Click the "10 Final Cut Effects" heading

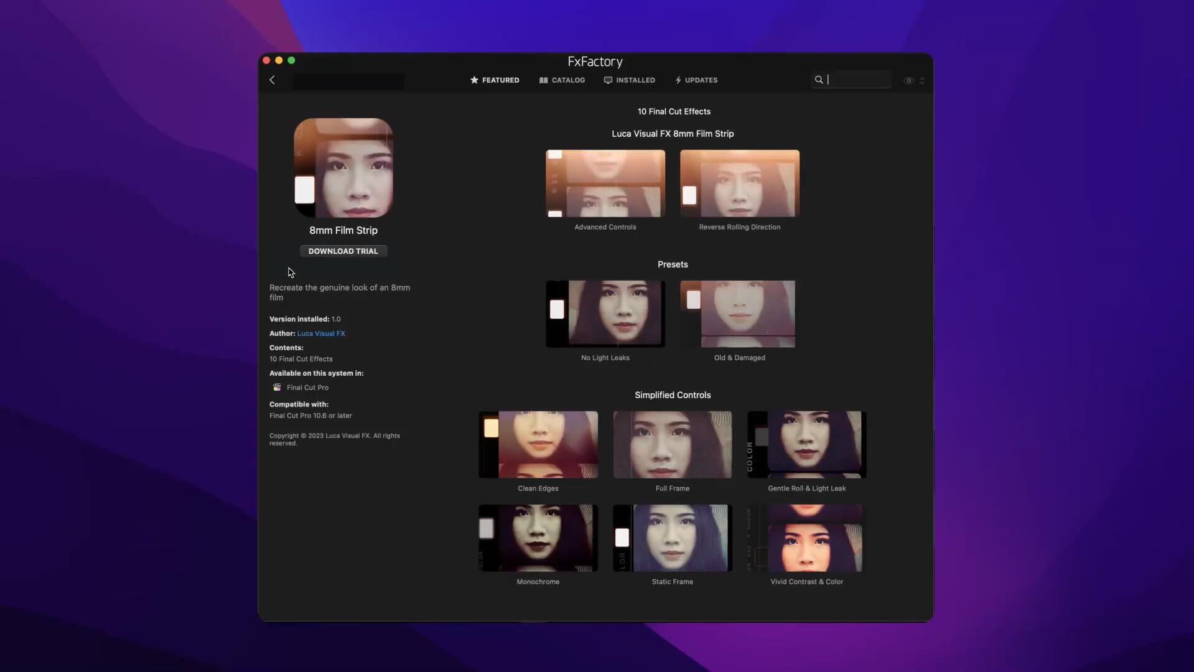(x=674, y=111)
